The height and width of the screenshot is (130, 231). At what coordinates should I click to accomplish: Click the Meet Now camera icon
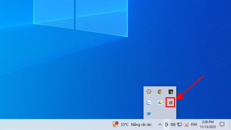click(x=167, y=125)
